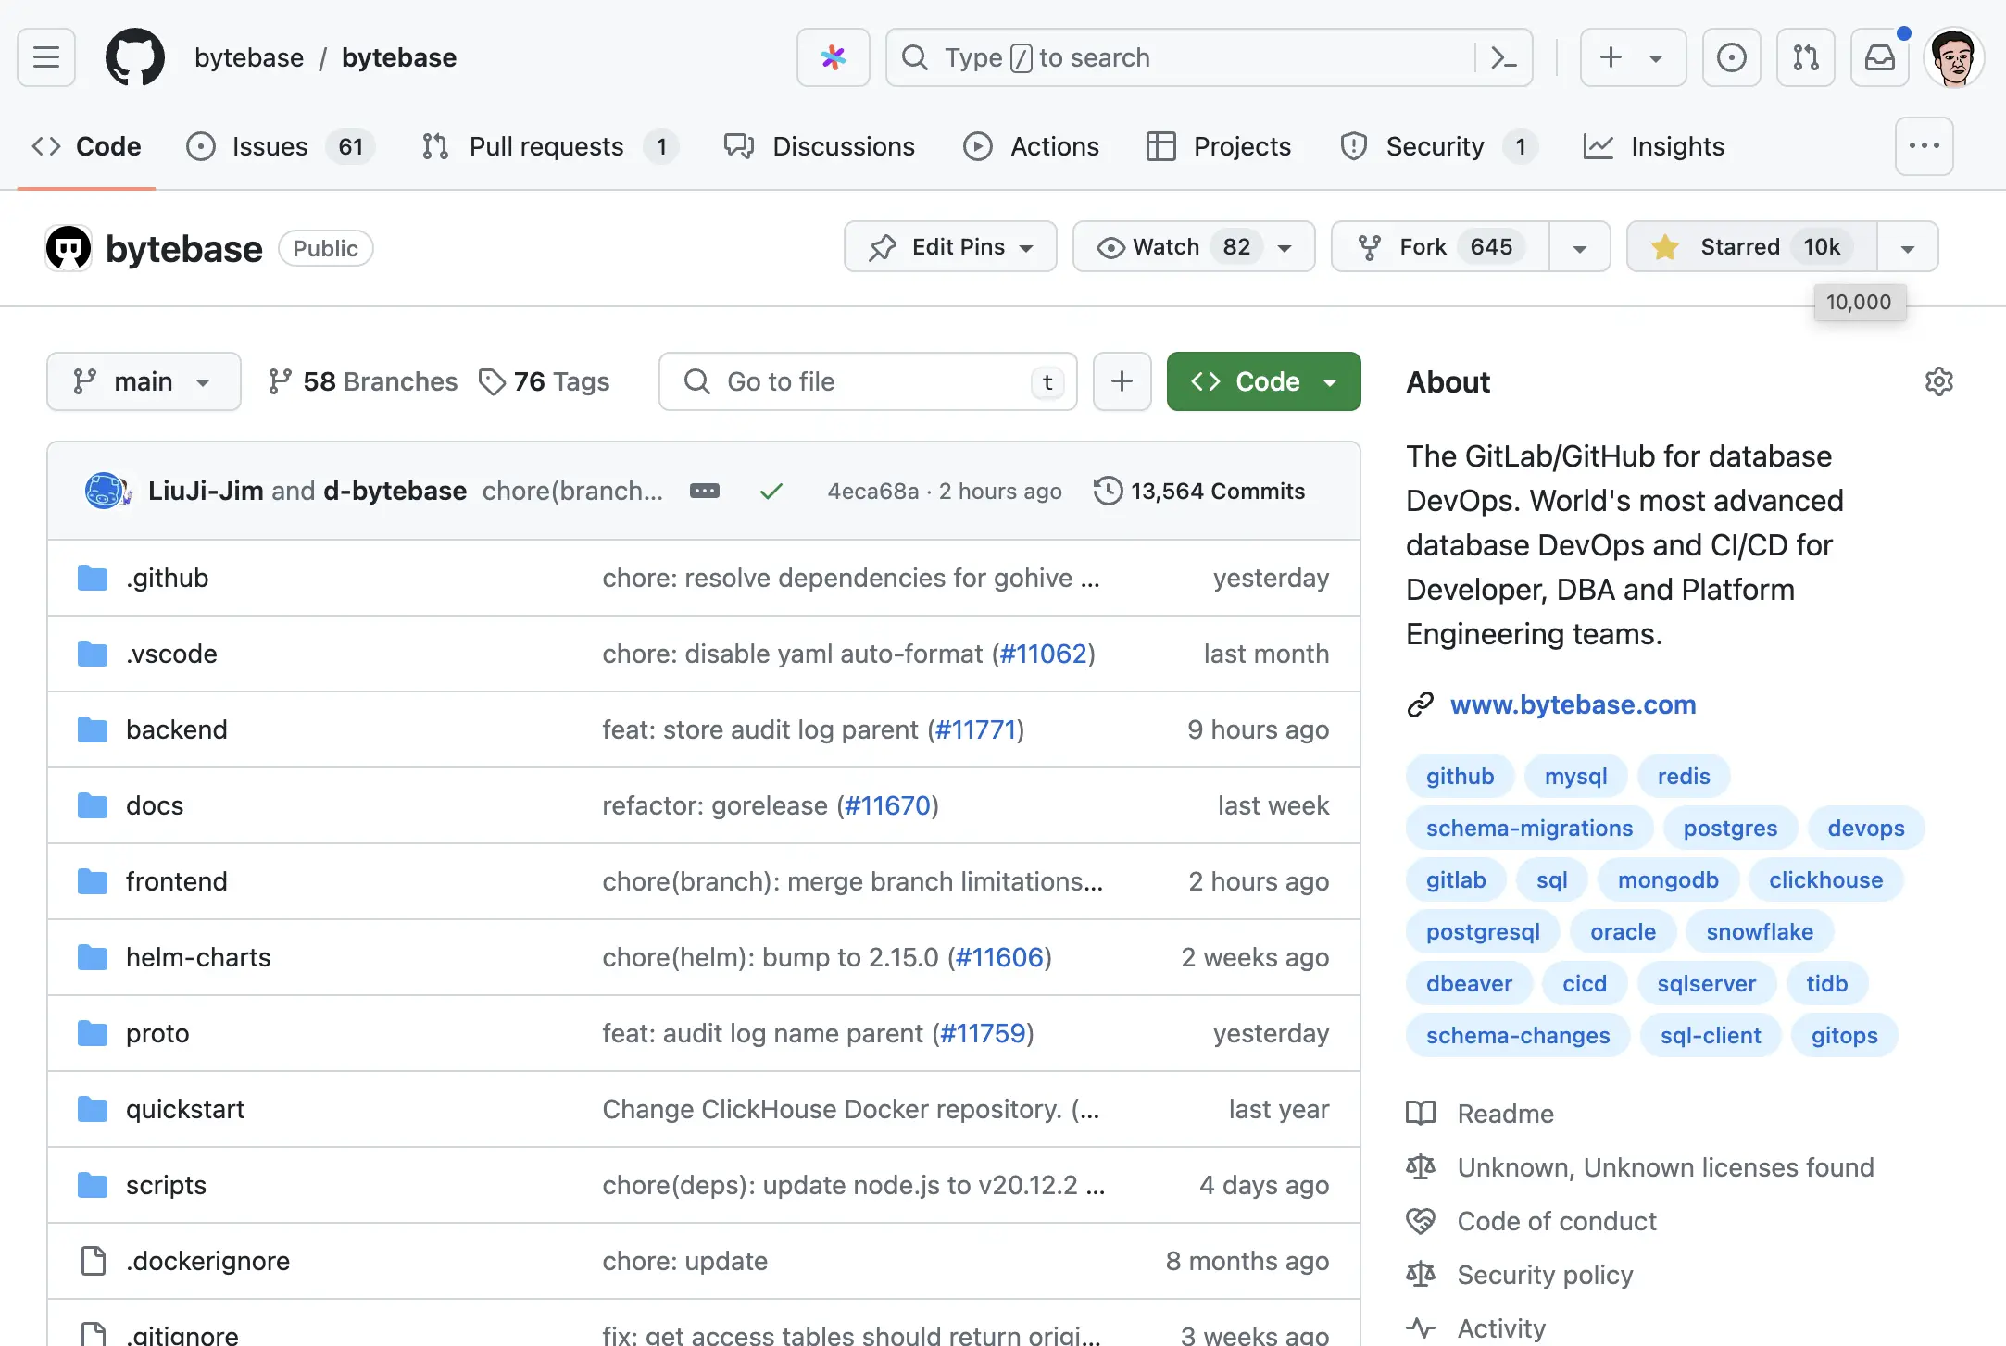Open the GitHub homepage logo

[x=135, y=57]
